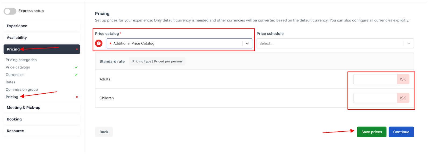The width and height of the screenshot is (430, 155).
Task: Open the Experience section
Action: [42, 26]
